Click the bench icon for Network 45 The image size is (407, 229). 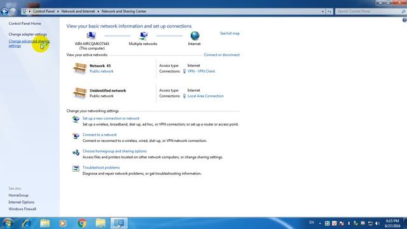79,68
